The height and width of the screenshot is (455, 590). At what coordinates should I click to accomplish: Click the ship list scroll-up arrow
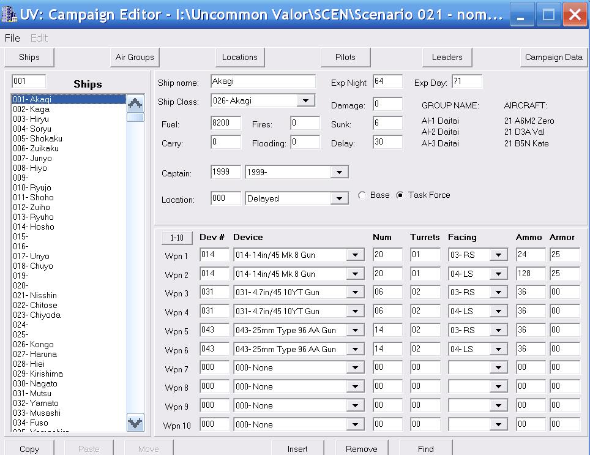135,103
